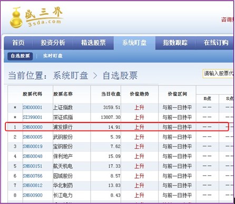
Task: Open stock code SH600005 link
Action: (33, 137)
